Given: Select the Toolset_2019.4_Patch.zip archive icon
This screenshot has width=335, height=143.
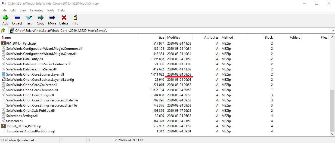Looking at the screenshot, I should (4, 126).
